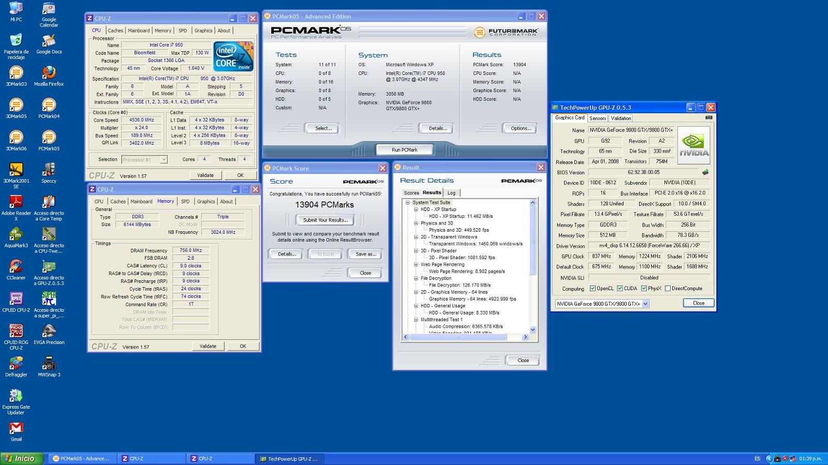Open Gmail desktop icon
828x465 pixels.
pyautogui.click(x=16, y=432)
